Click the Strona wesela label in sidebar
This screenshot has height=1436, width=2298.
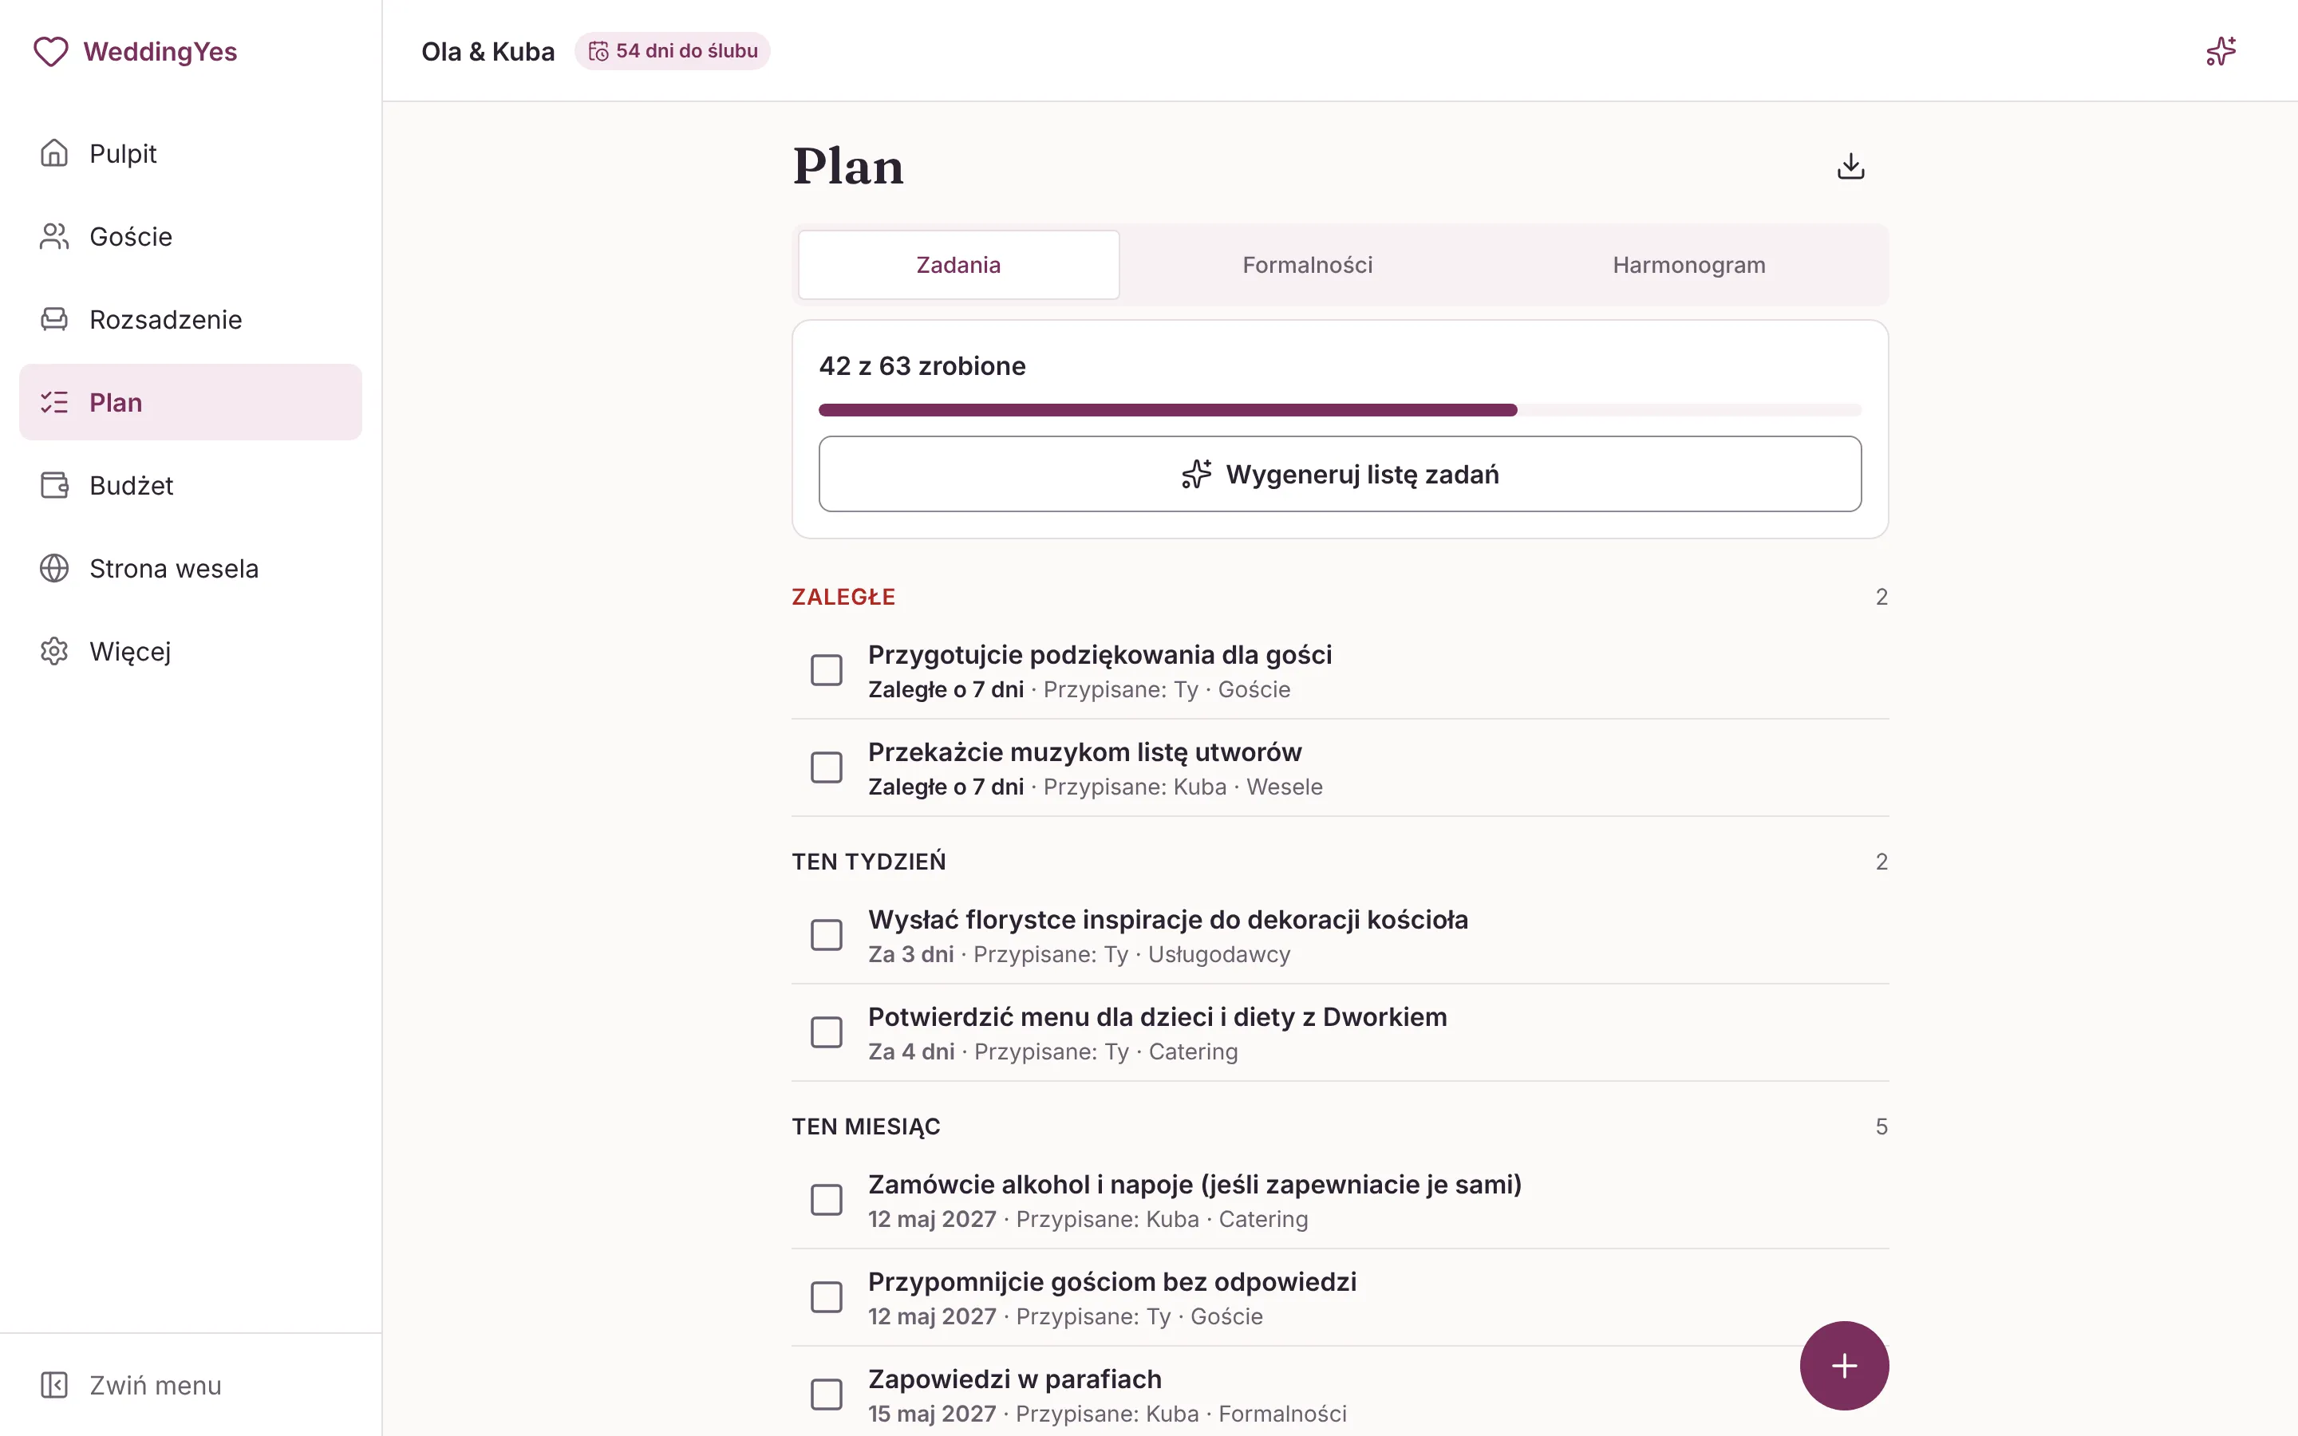pyautogui.click(x=174, y=568)
